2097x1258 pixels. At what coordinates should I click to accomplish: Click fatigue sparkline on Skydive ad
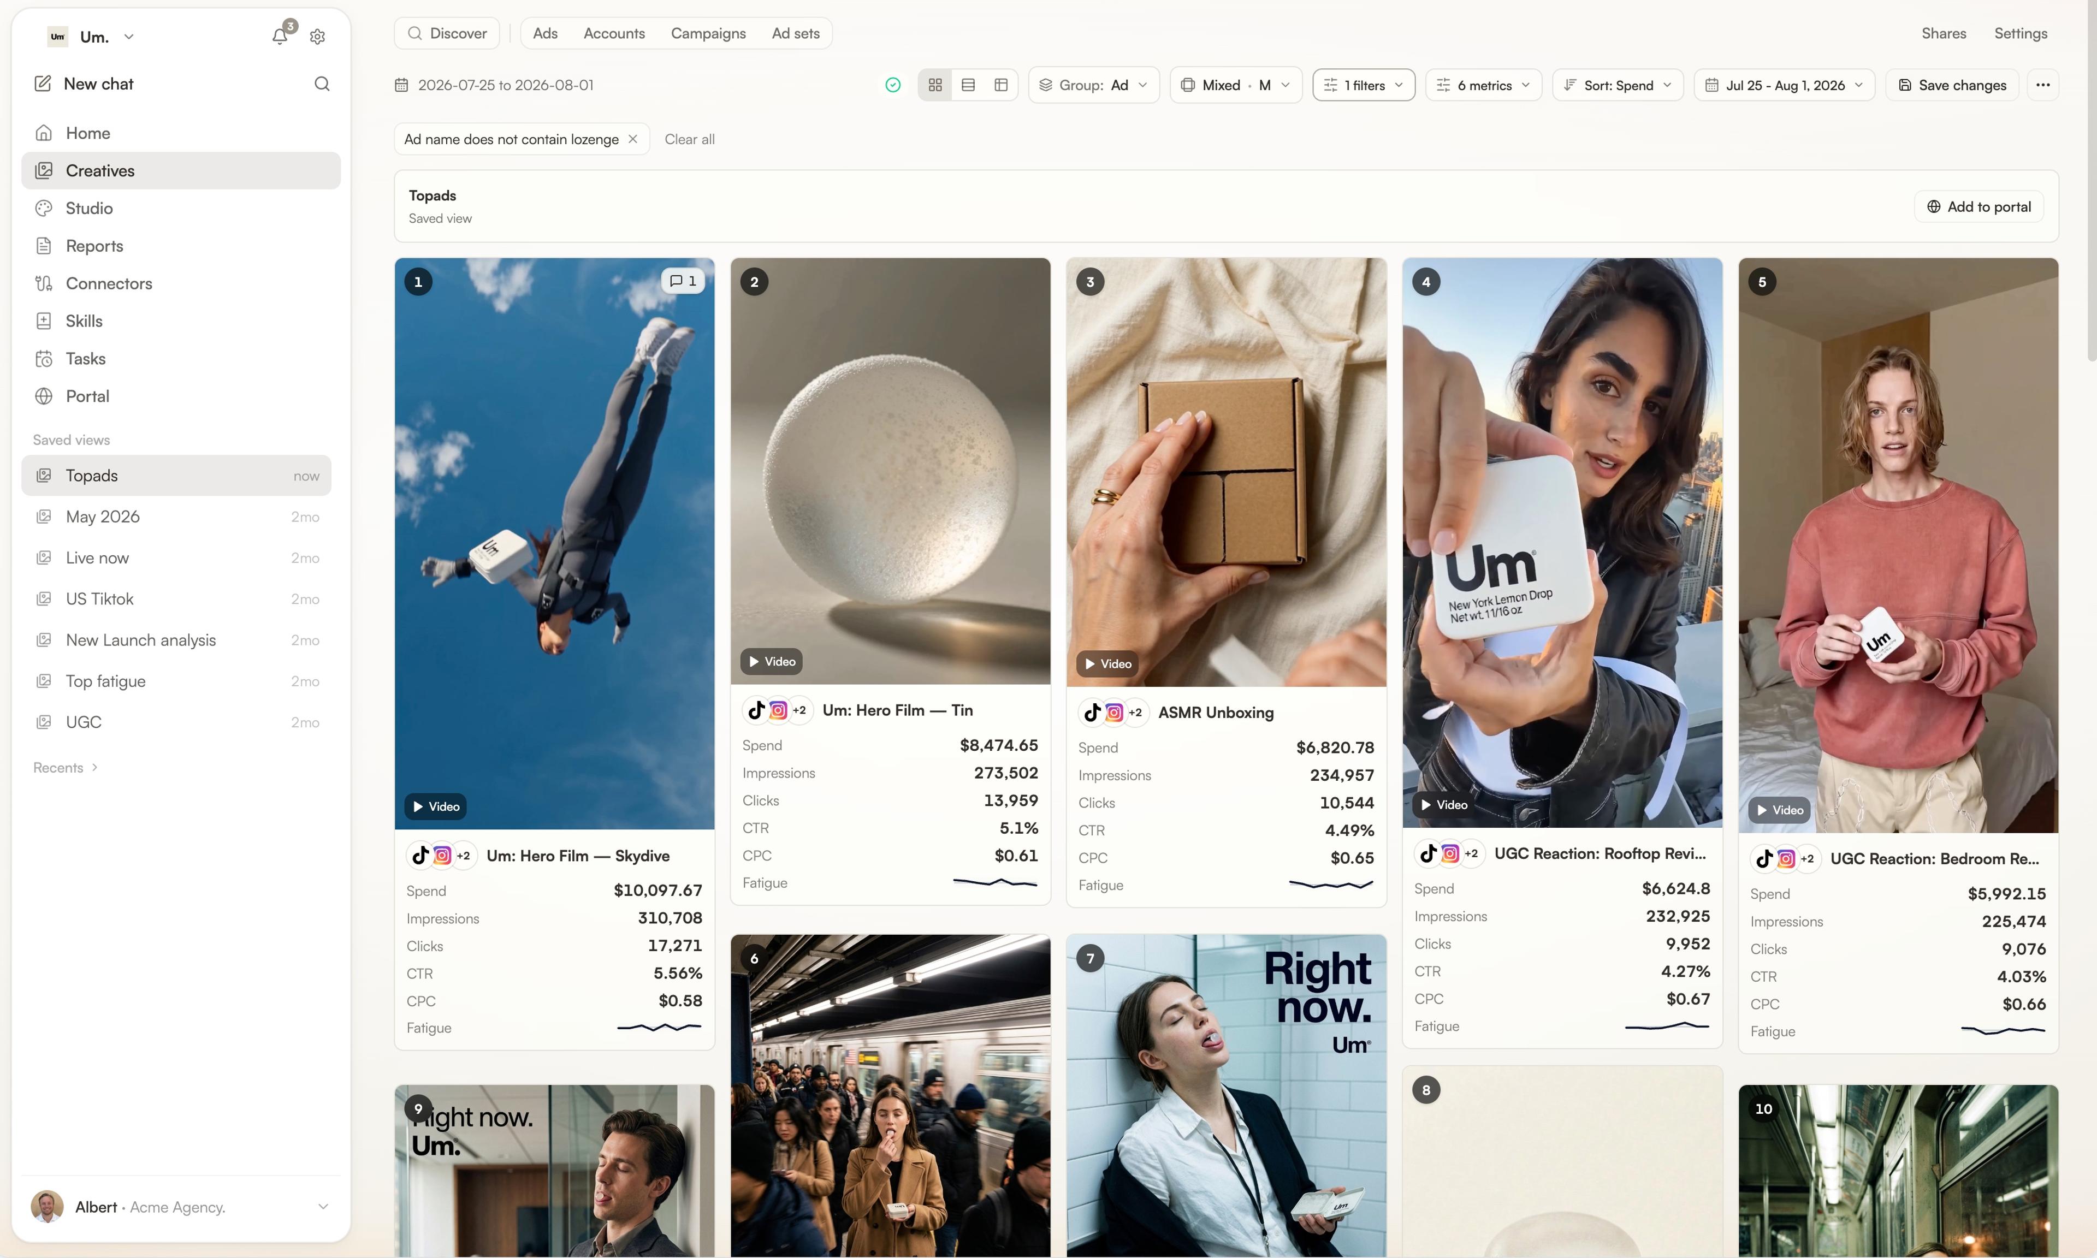pyautogui.click(x=659, y=1028)
